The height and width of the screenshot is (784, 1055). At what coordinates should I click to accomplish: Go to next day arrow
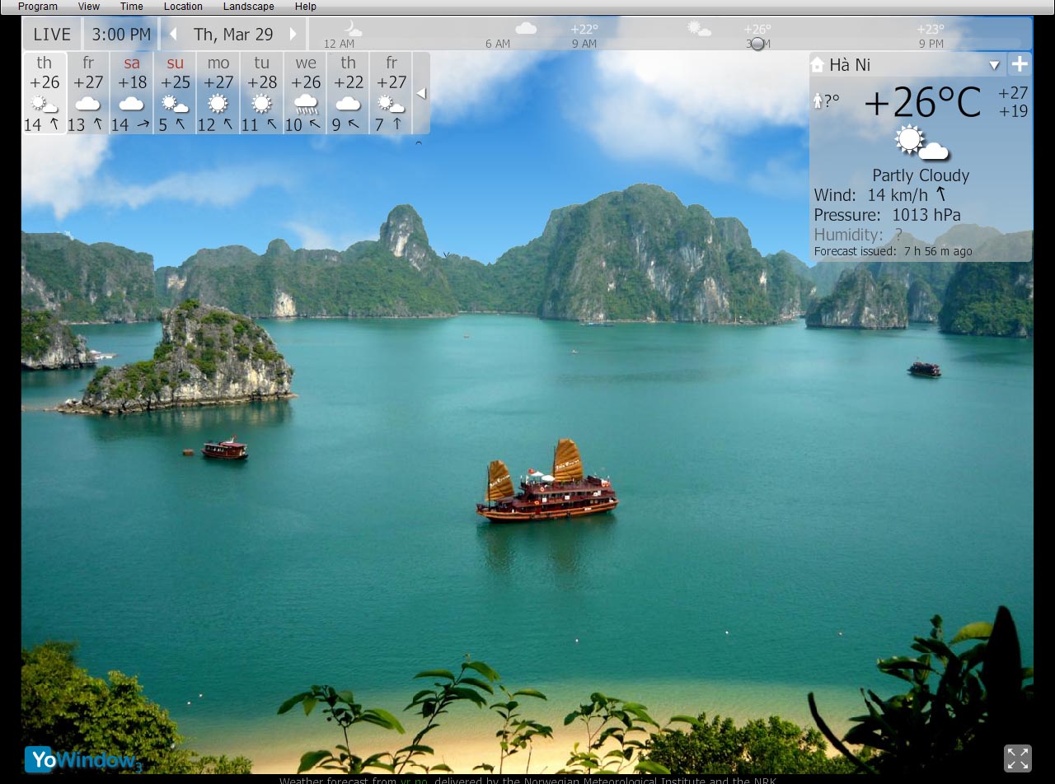pos(293,35)
